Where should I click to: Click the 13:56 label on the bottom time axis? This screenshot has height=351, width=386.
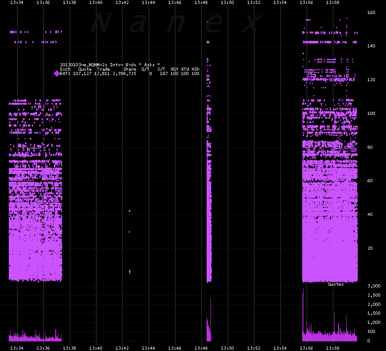tap(306, 348)
